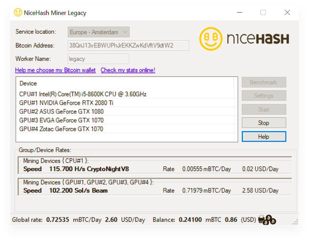
Task: Open 'Help me choose my Bitcoin wallet' link
Action: pos(55,70)
